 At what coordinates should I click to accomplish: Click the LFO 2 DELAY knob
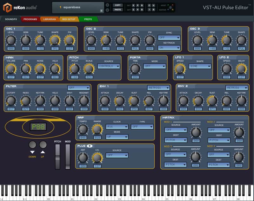tap(241, 69)
